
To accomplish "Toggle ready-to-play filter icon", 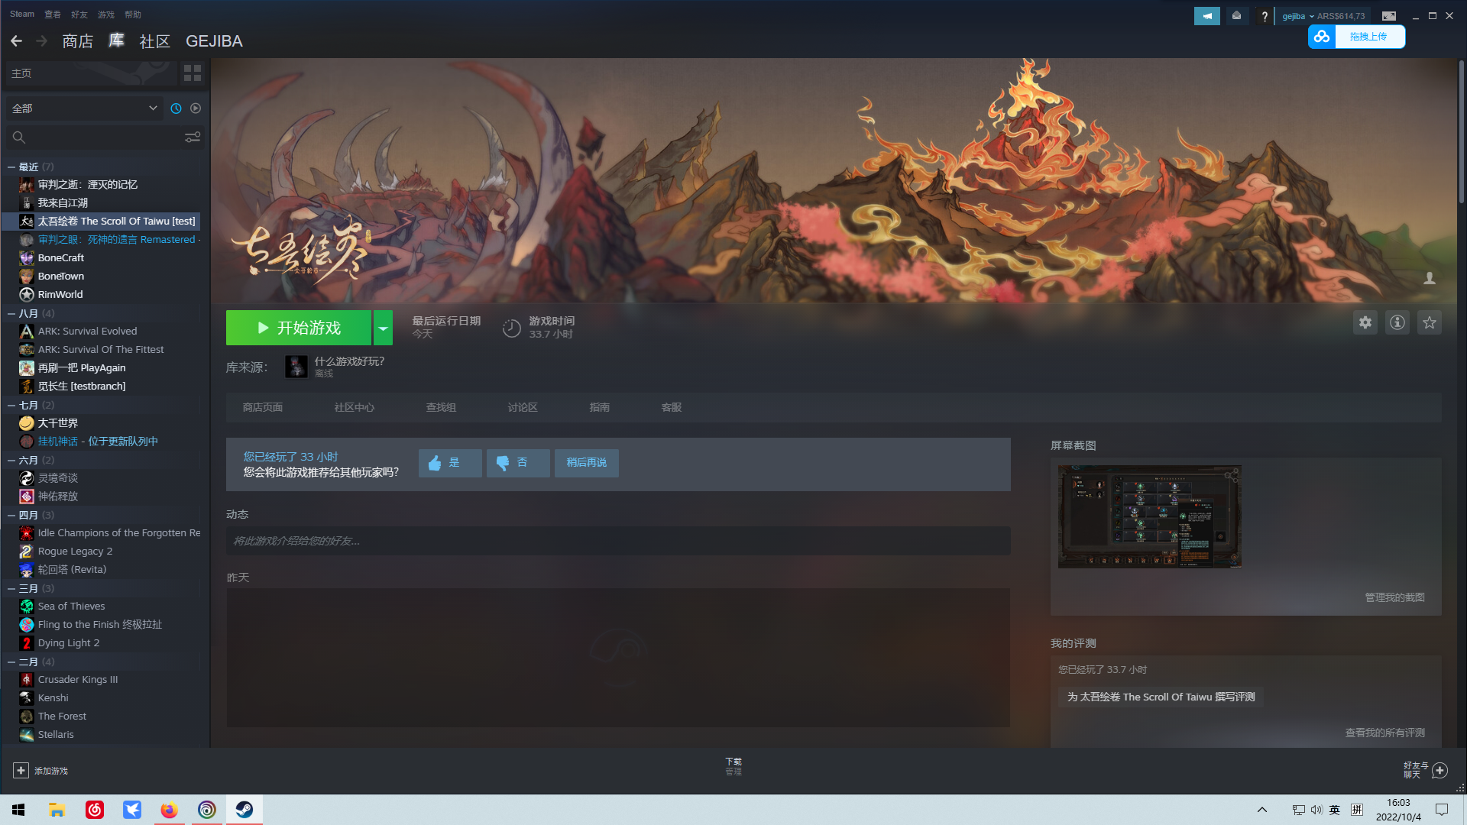I will coord(196,108).
